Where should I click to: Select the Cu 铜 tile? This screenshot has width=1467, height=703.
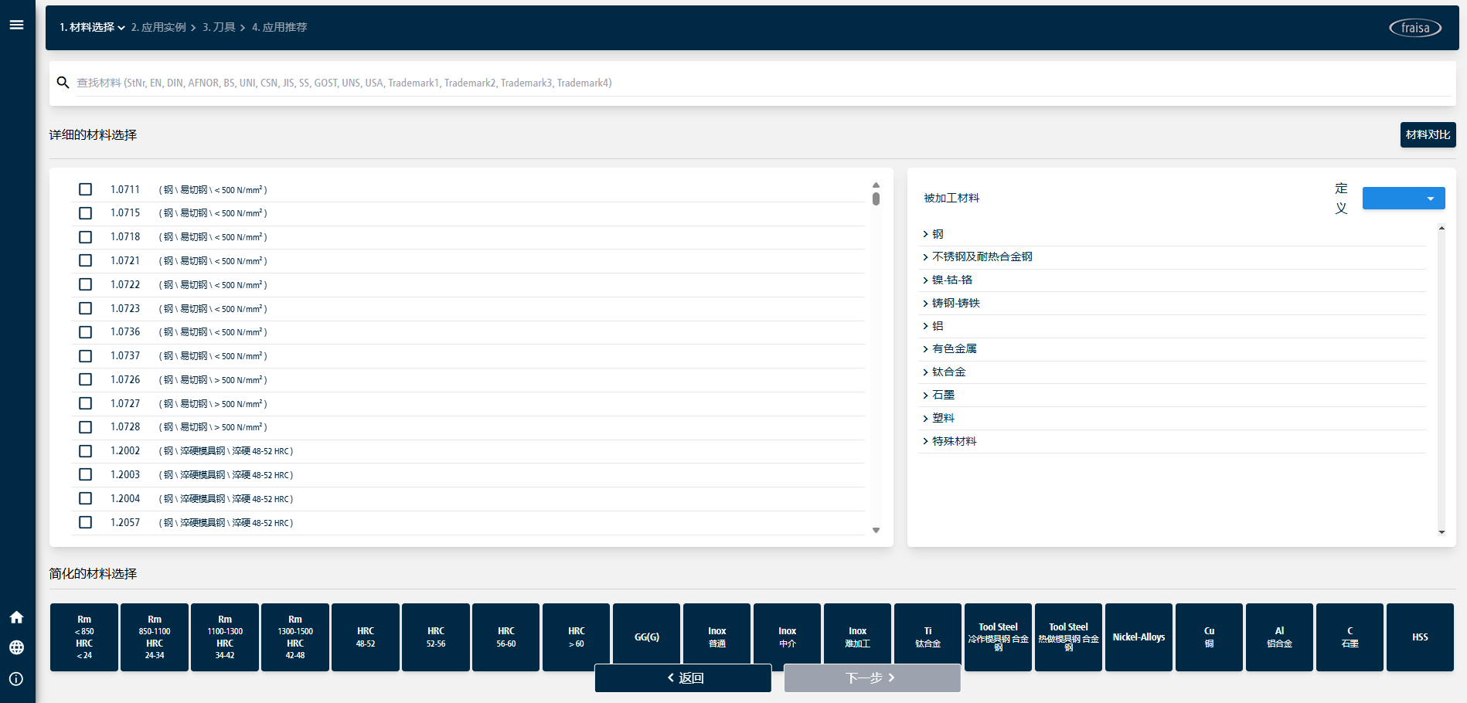[1210, 637]
